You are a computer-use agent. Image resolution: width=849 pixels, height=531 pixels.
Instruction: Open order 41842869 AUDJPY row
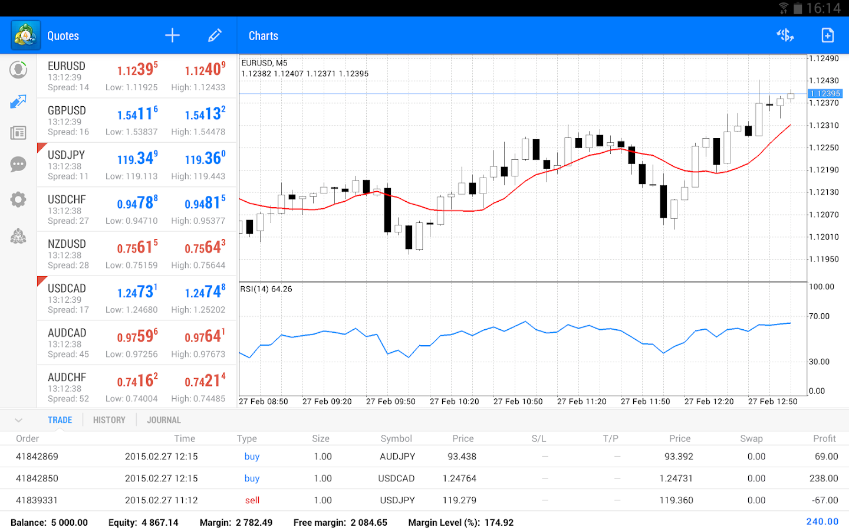pyautogui.click(x=424, y=457)
